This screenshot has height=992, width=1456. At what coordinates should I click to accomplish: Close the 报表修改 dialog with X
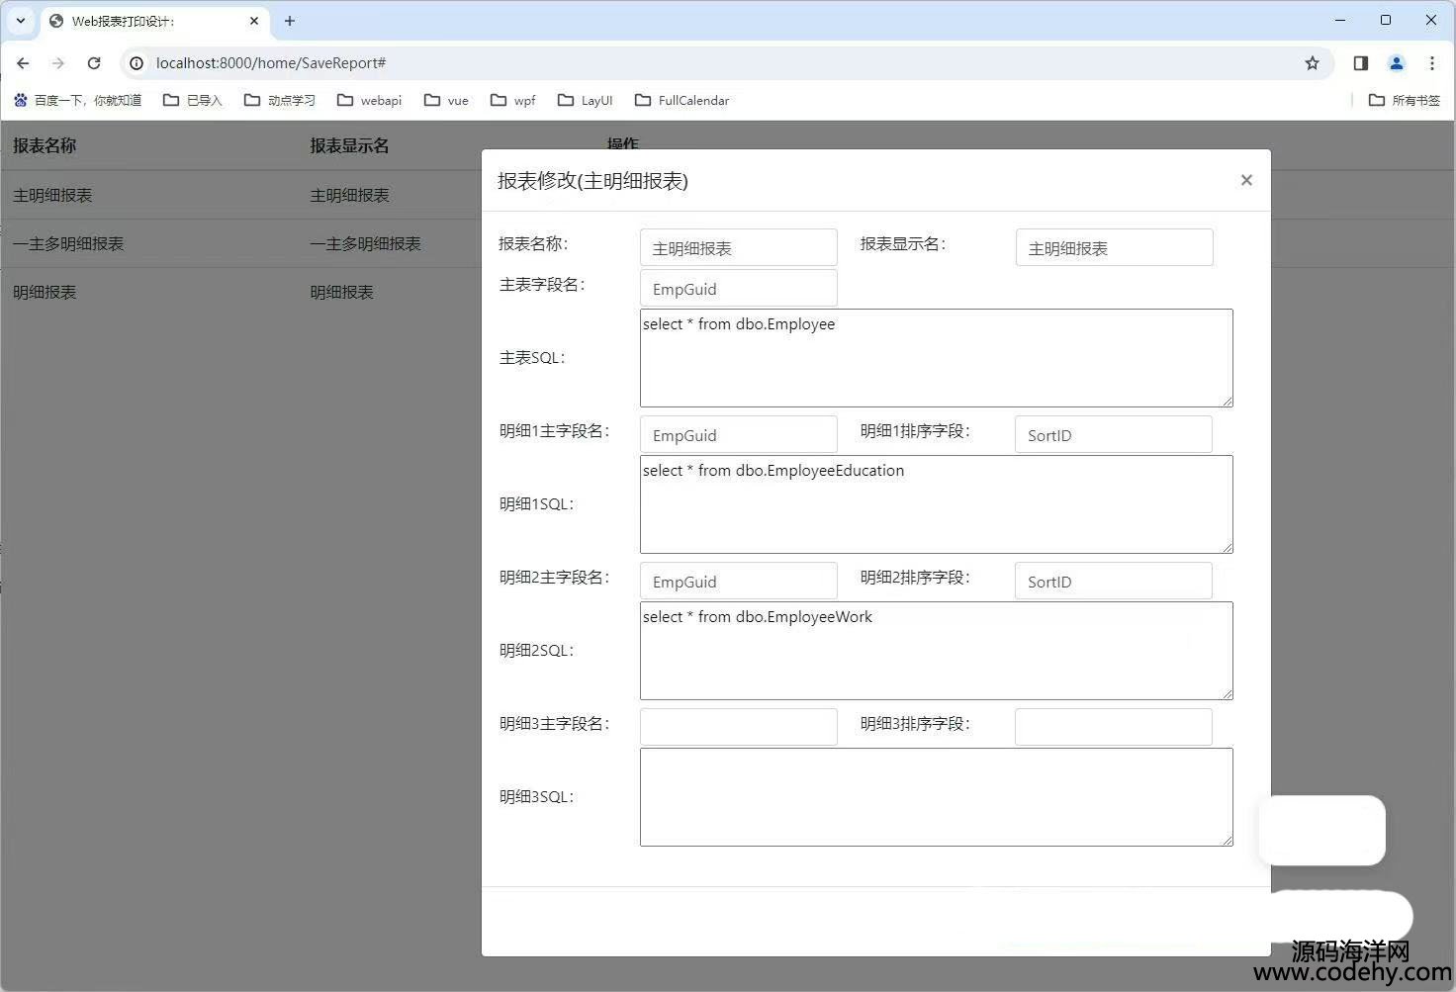(1246, 180)
